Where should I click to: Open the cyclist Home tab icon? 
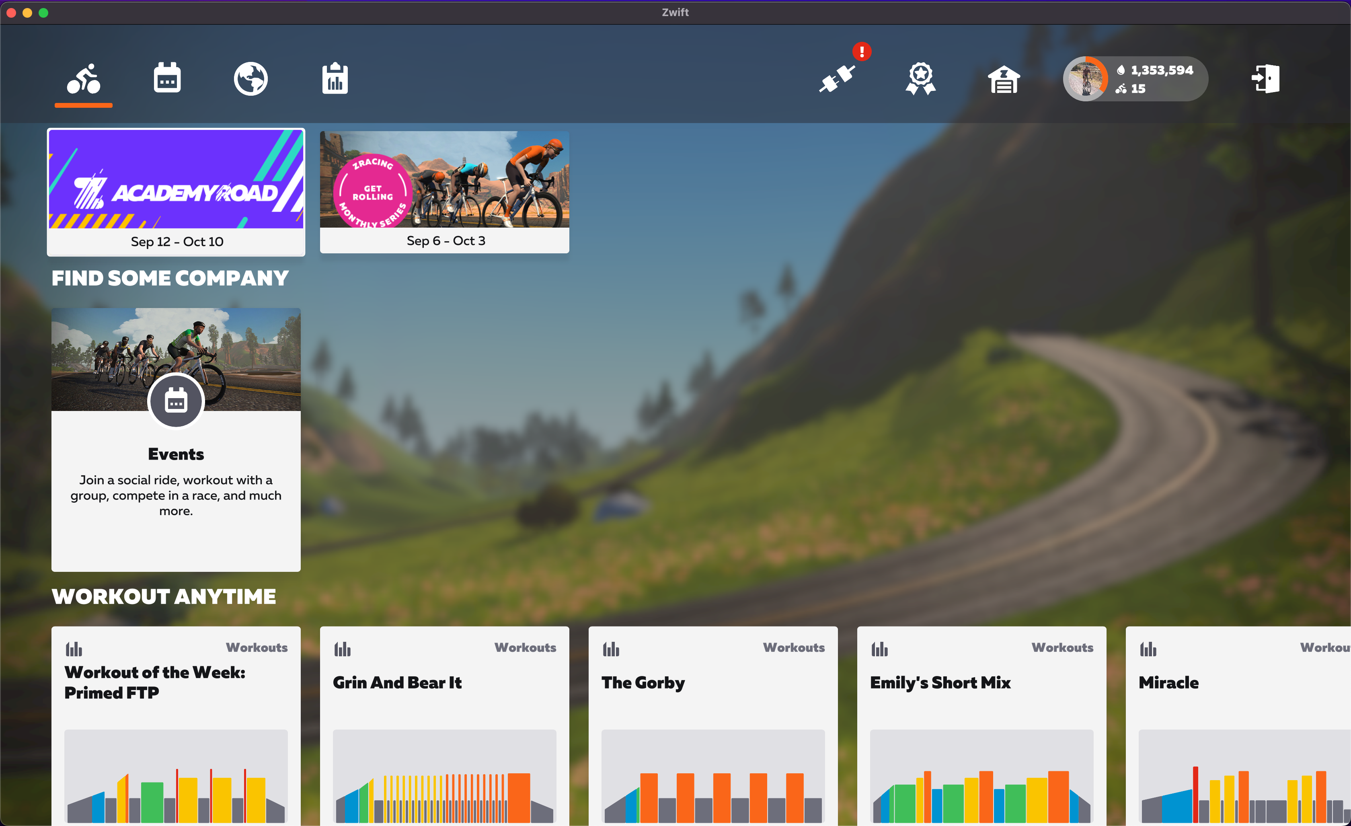point(83,79)
